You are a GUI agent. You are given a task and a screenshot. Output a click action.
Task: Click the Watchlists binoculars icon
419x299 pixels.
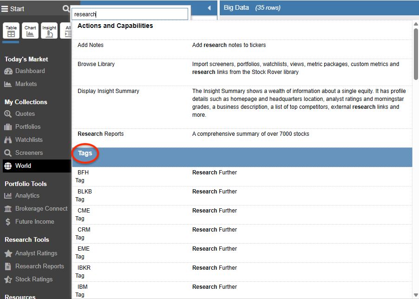point(8,140)
